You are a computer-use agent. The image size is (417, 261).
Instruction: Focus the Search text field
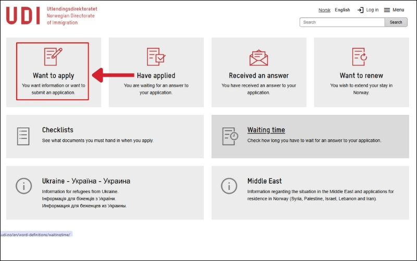(x=342, y=22)
